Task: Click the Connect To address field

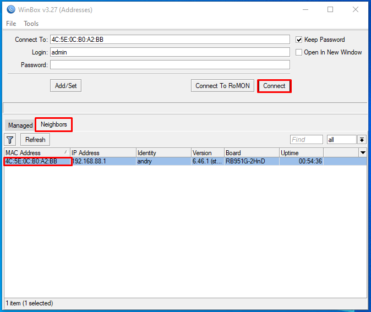Action: 170,40
